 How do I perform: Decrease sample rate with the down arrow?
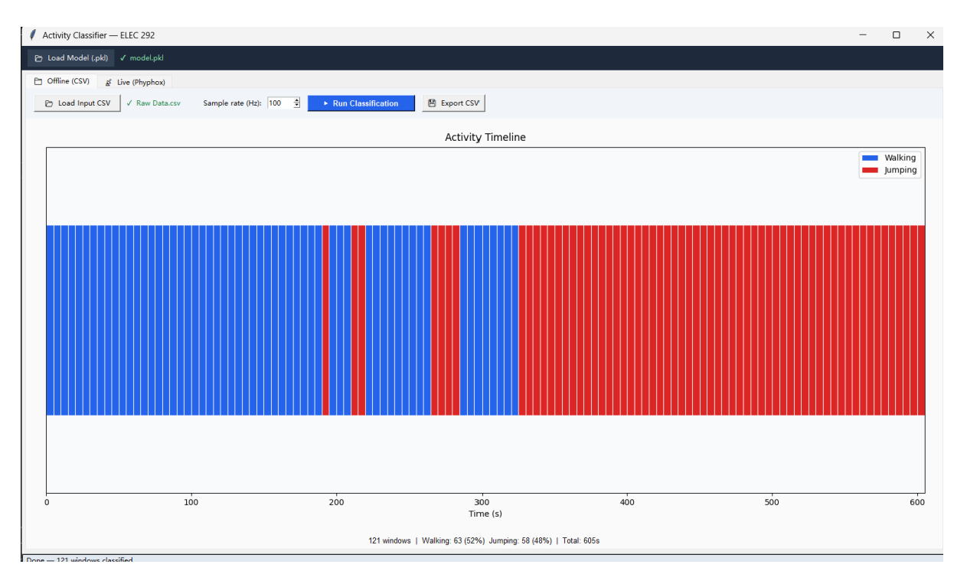tap(297, 106)
